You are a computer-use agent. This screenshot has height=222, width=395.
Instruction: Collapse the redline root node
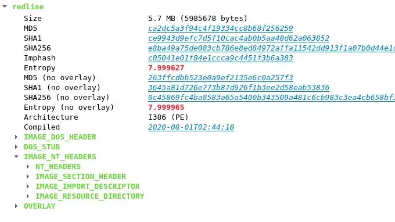coord(5,6)
